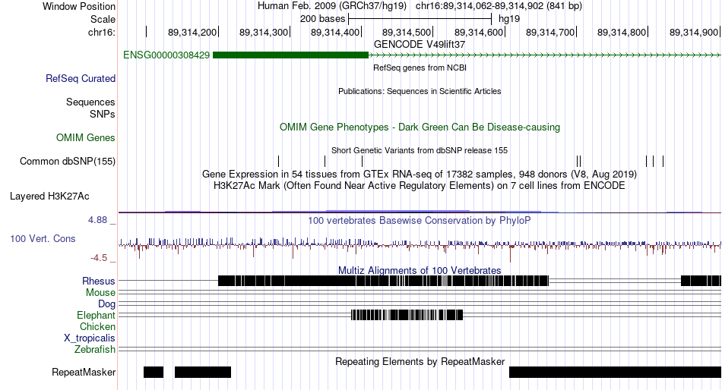Click the Elephant alignment block
This screenshot has height=390, width=722.
407,315
